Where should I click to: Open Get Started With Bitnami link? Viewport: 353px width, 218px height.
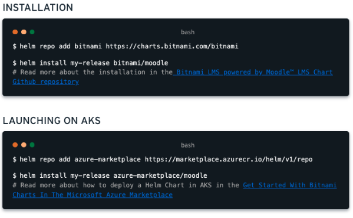[x=290, y=186]
